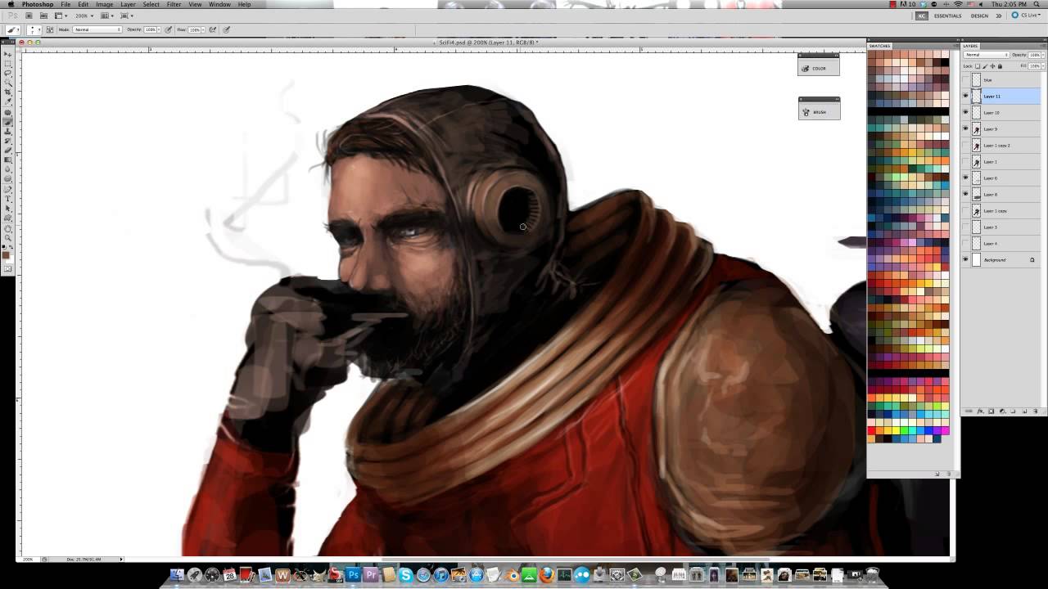Select the History Brush tool
The width and height of the screenshot is (1048, 589).
click(x=7, y=141)
